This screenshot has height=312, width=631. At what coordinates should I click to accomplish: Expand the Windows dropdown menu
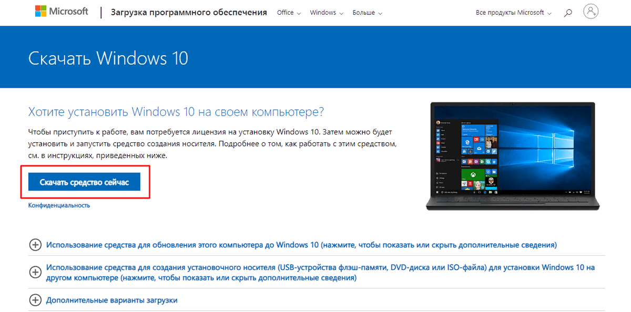click(x=327, y=13)
